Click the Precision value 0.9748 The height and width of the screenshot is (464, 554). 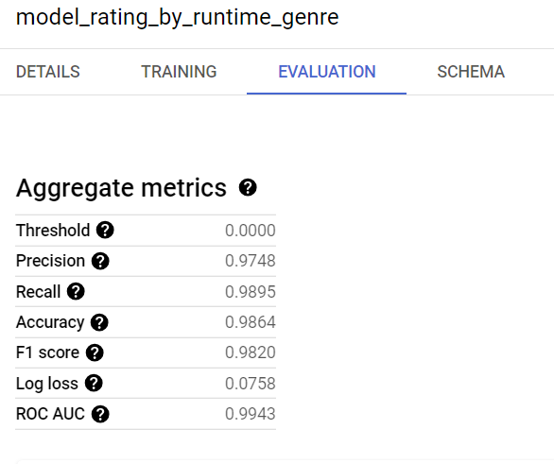(x=251, y=261)
